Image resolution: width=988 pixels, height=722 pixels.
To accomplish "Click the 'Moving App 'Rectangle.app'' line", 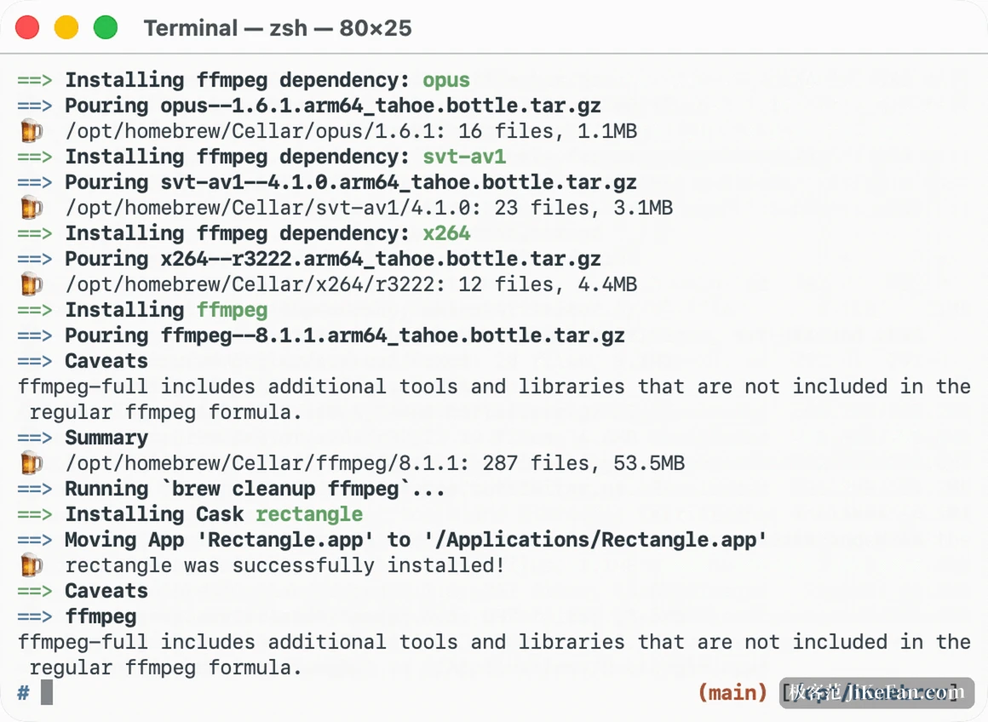I will [416, 540].
